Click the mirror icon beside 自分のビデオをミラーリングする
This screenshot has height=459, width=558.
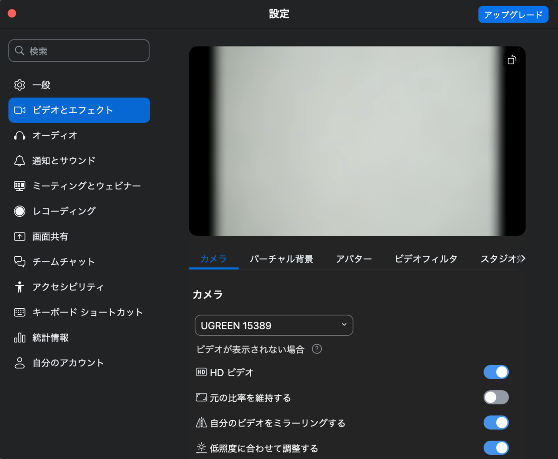[201, 423]
